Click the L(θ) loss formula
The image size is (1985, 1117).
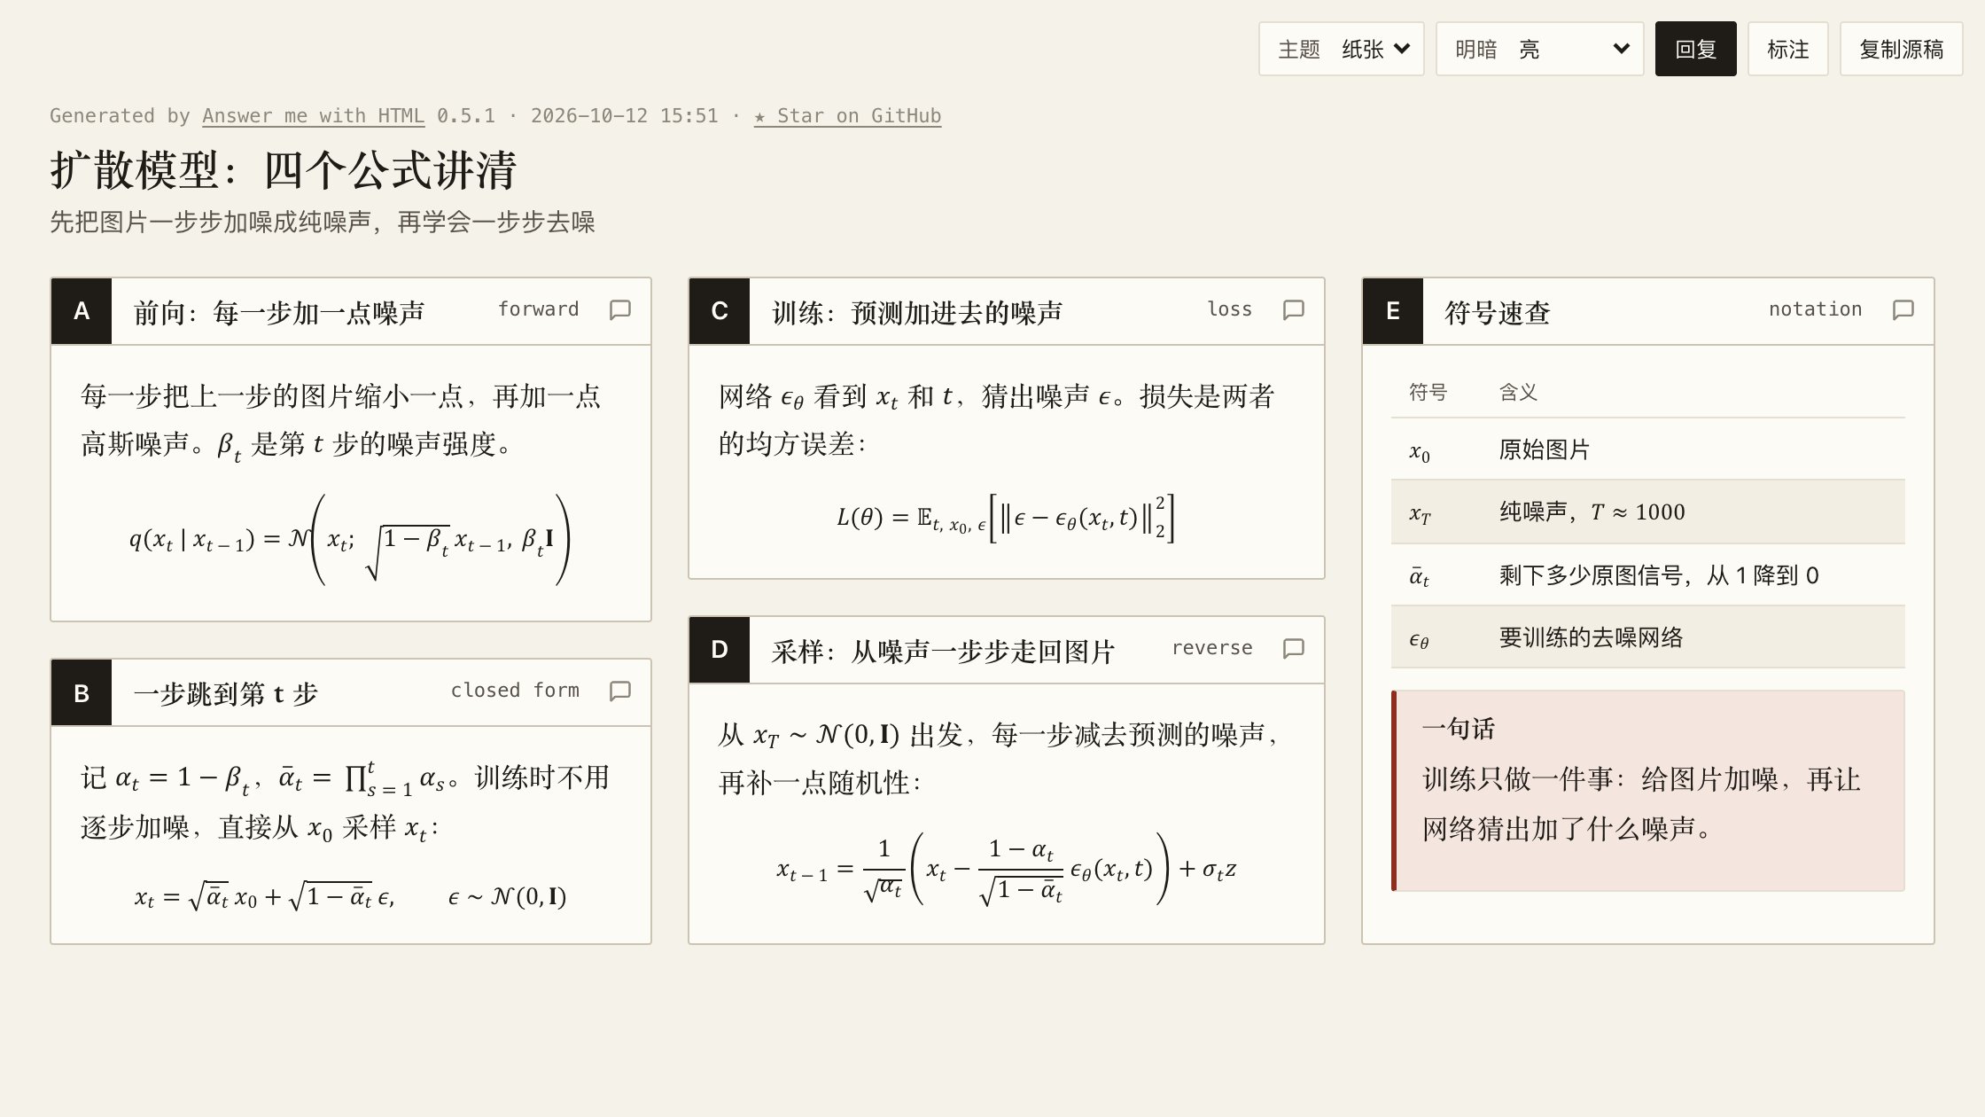(x=1006, y=518)
